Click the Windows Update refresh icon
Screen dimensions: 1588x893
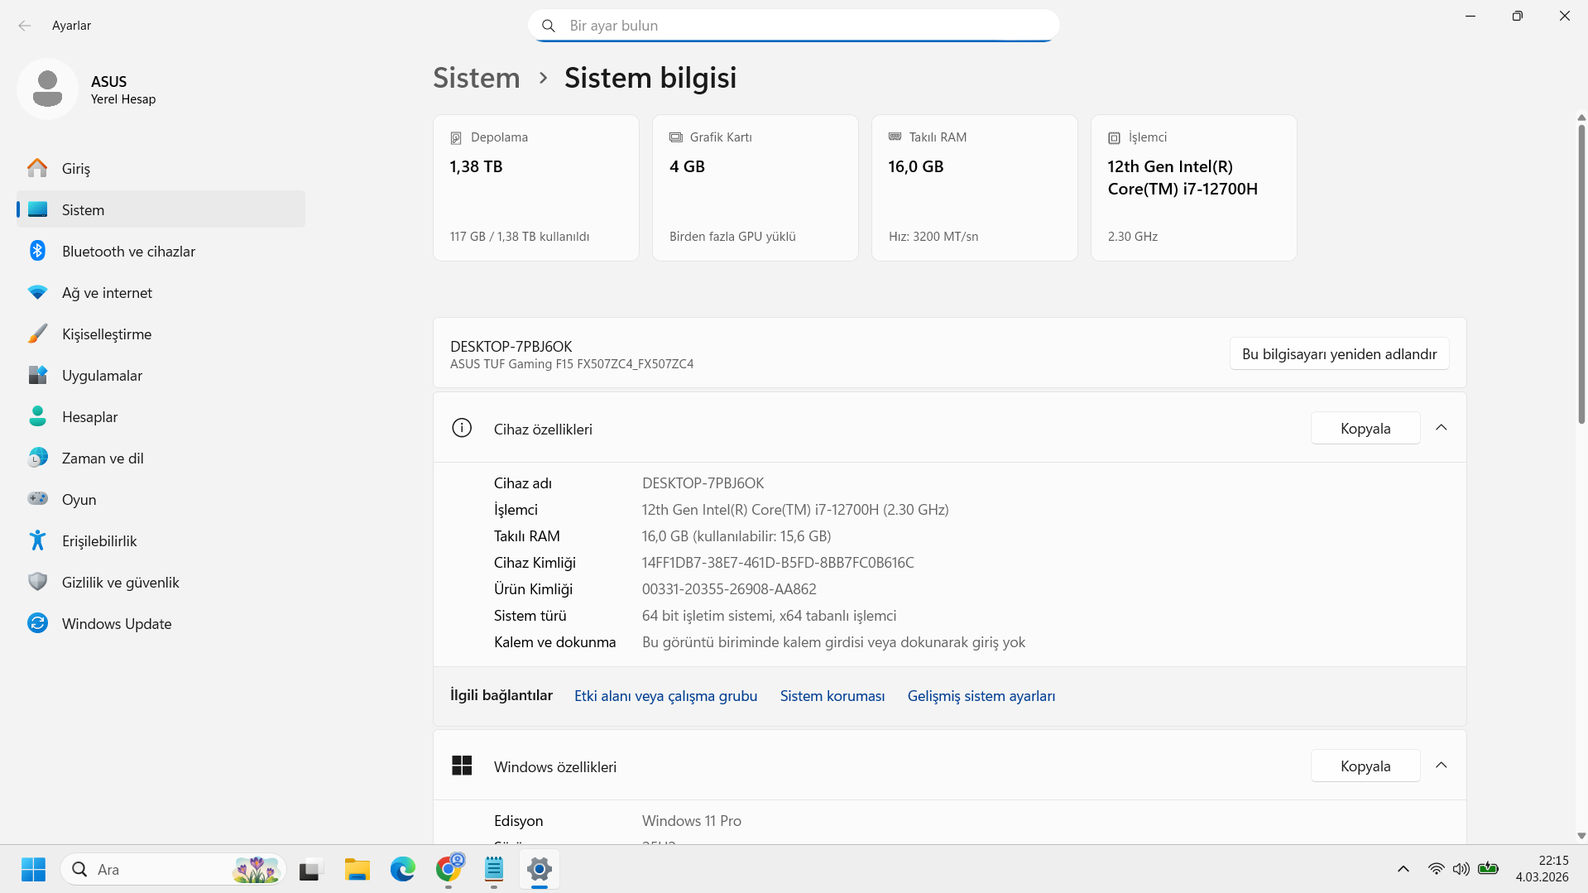click(x=37, y=623)
